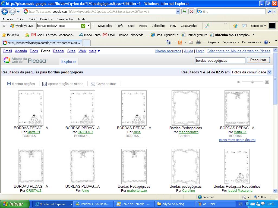This screenshot has height=208, width=278.
Task: Open Gmail link in Google bar
Action: (7, 51)
